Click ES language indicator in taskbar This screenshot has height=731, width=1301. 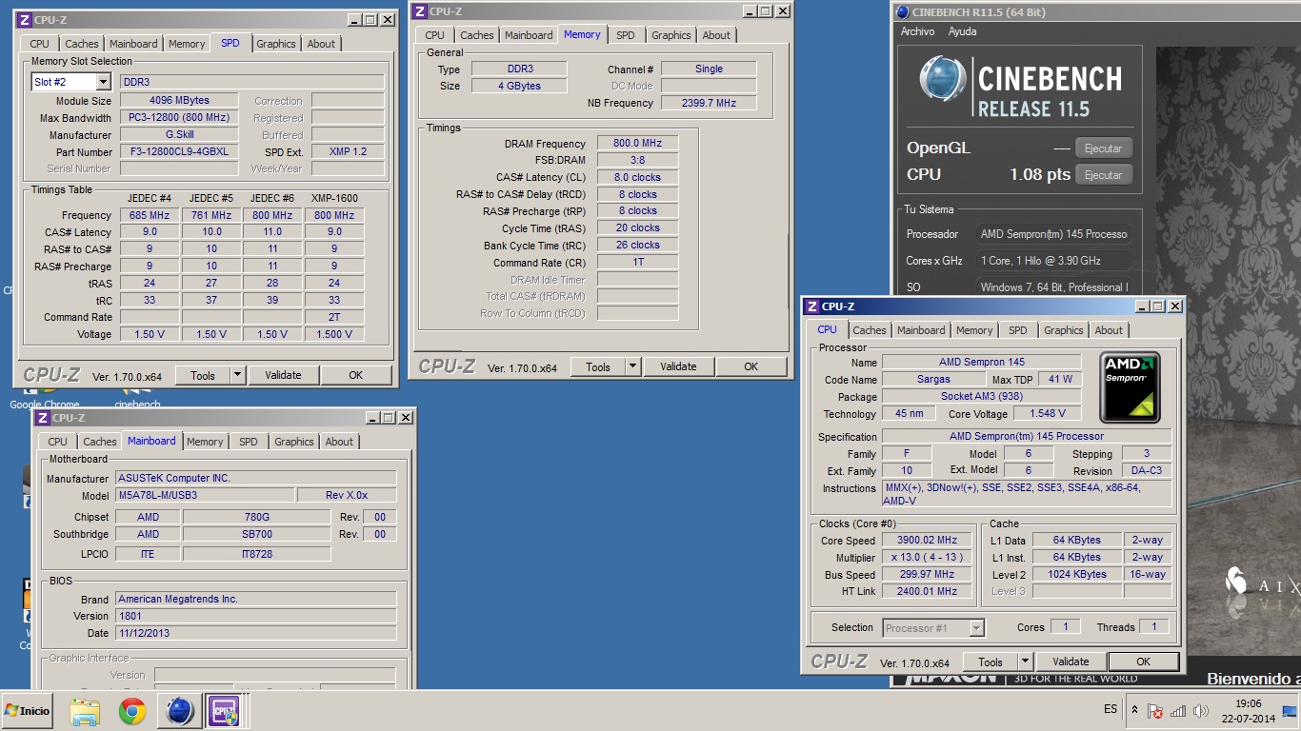[1111, 710]
